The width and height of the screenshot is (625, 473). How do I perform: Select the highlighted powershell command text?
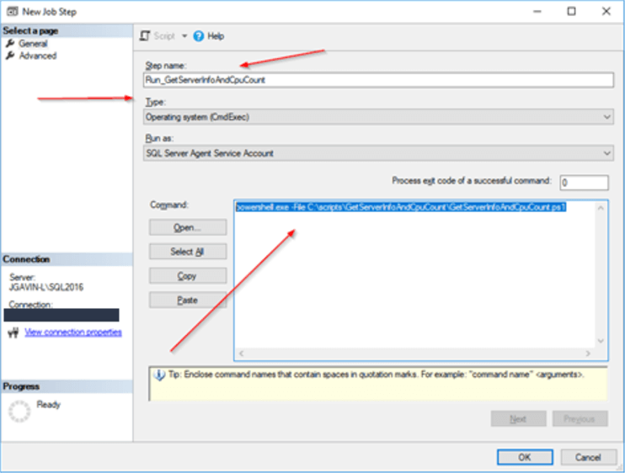[x=401, y=207]
